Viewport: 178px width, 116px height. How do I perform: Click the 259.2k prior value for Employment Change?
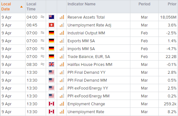click(170, 104)
